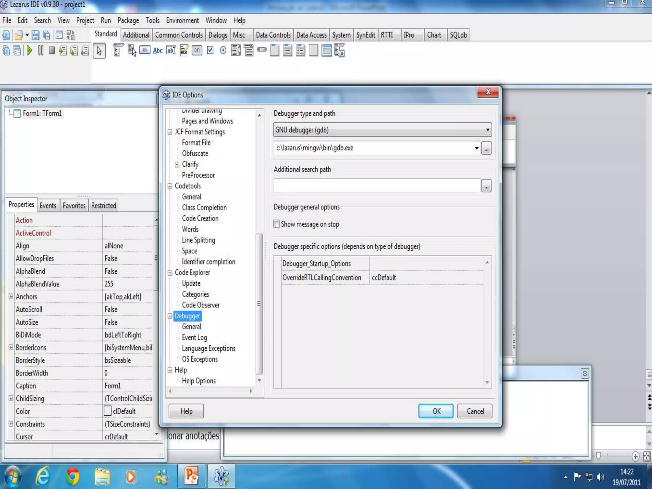Pick the TEdit component icon
The image size is (652, 489).
click(171, 50)
